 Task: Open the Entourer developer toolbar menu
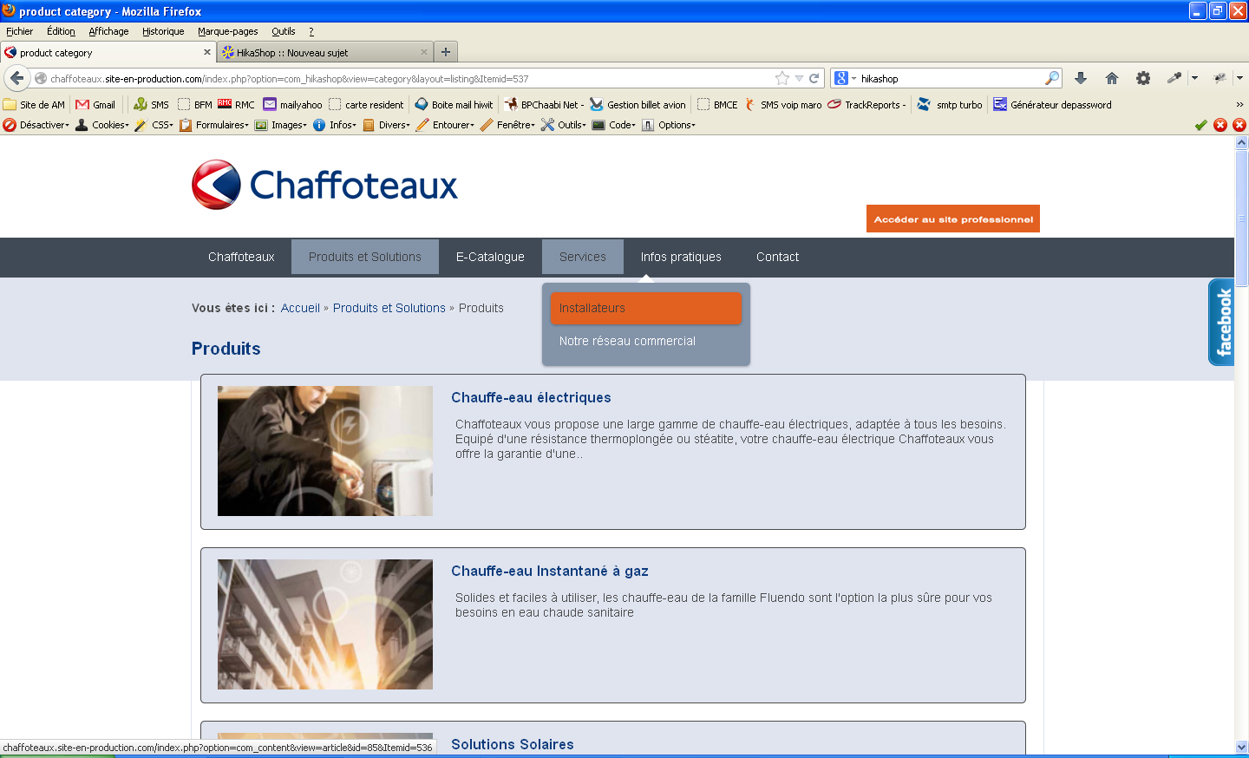(x=445, y=125)
